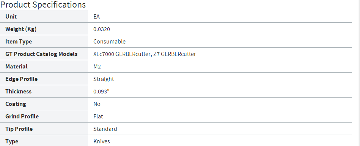The width and height of the screenshot is (360, 146).
Task: Select the Weight (Kg) label
Action: (21, 29)
